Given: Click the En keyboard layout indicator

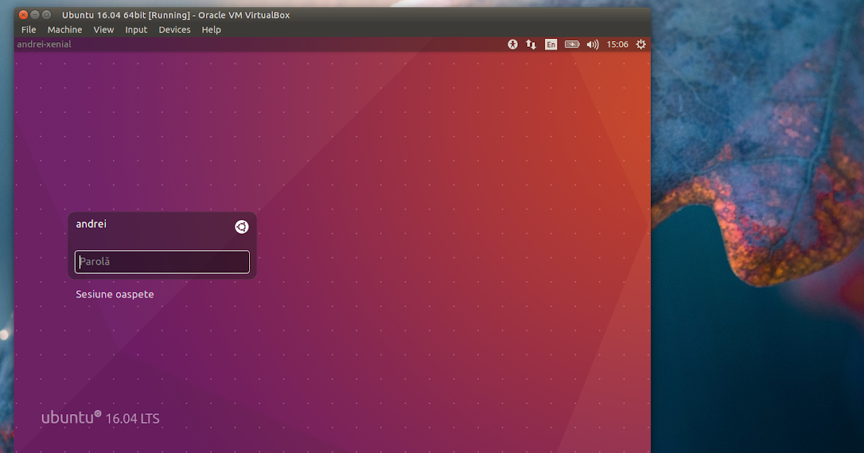Looking at the screenshot, I should pyautogui.click(x=551, y=44).
